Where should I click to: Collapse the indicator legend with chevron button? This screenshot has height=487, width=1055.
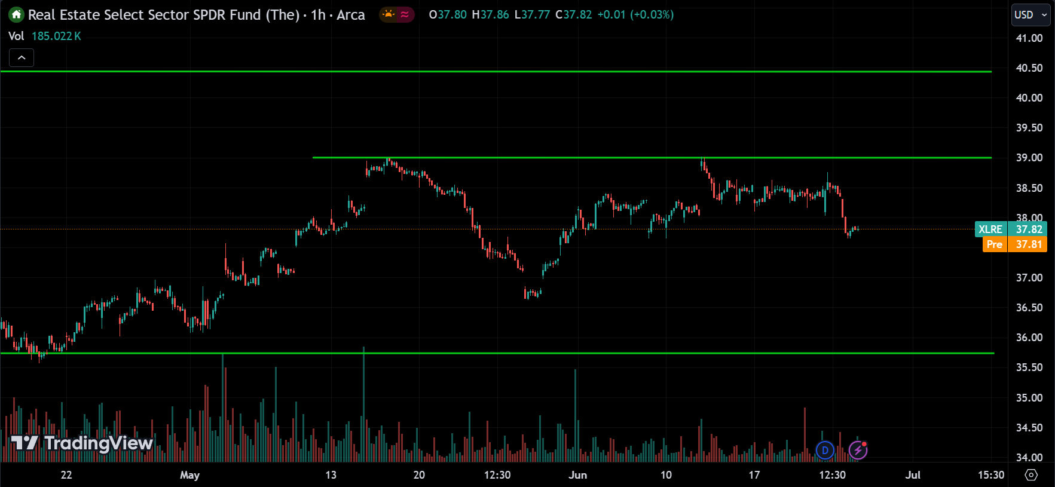(x=22, y=58)
